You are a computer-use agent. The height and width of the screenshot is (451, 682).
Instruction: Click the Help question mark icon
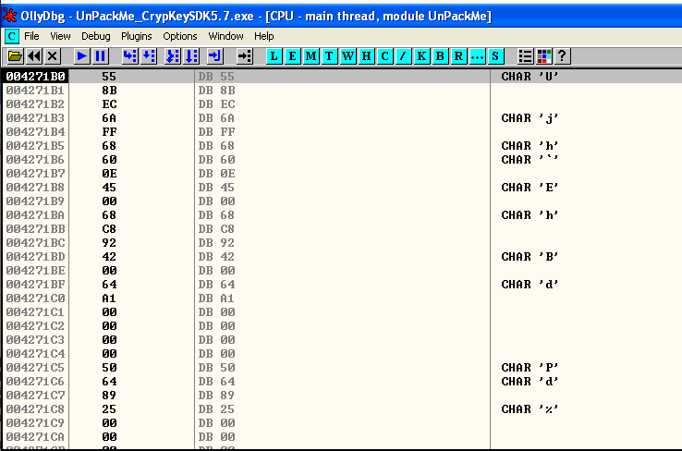(x=562, y=56)
